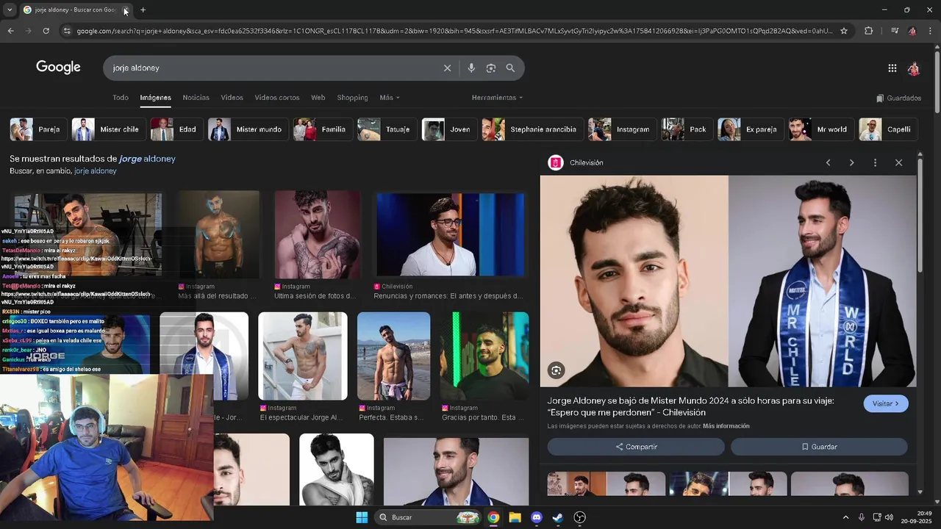Clear the Google search box text
This screenshot has height=529, width=941.
(447, 68)
